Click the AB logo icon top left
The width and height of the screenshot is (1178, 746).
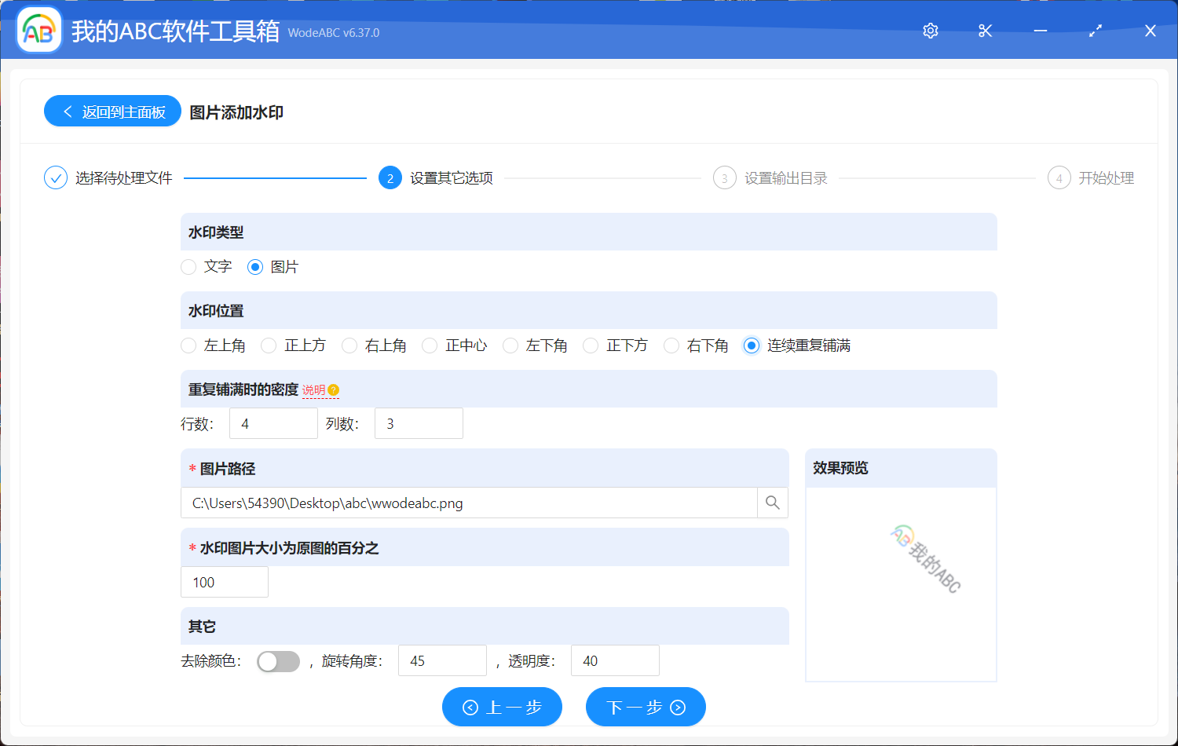coord(38,30)
